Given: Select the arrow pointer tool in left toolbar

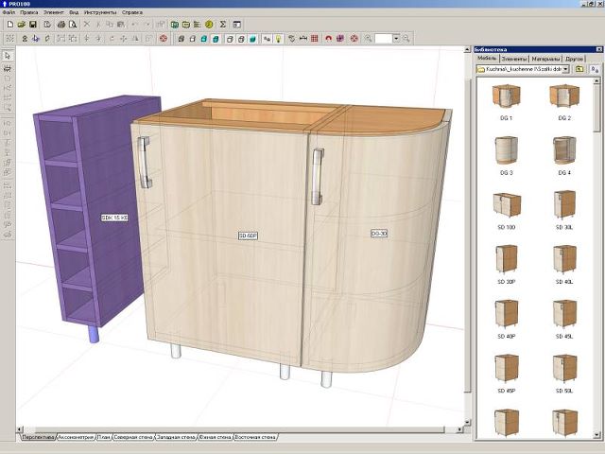Looking at the screenshot, I should pyautogui.click(x=7, y=57).
